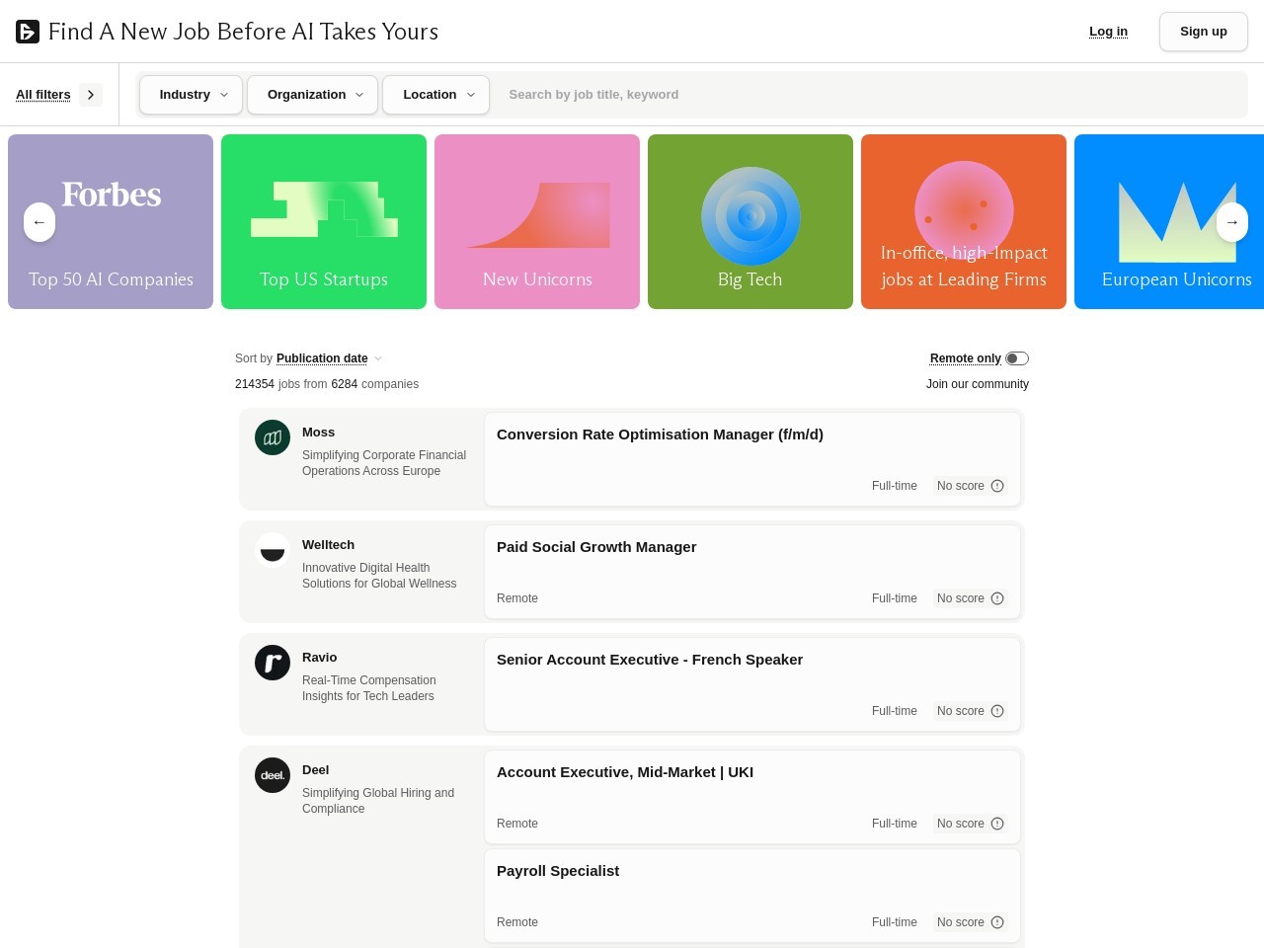Click the Deel company logo
The height and width of the screenshot is (948, 1264).
click(x=273, y=775)
